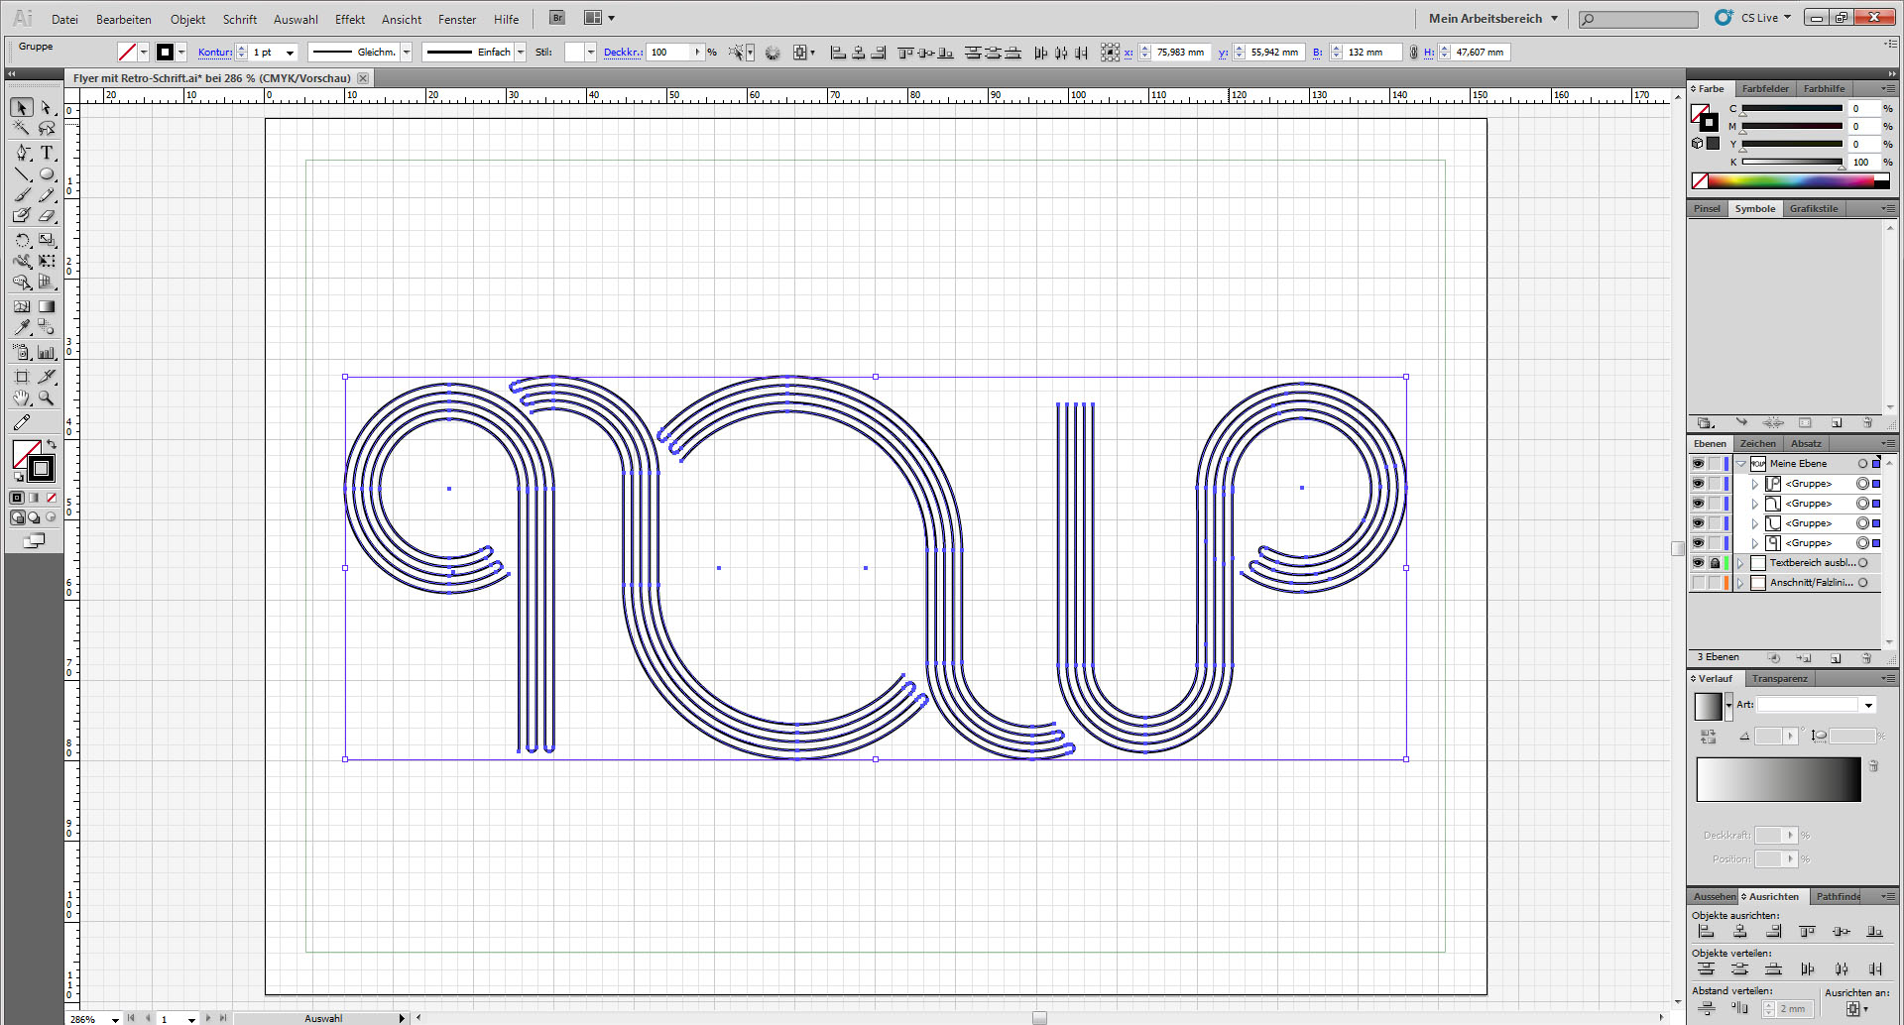
Task: Switch to the Pathfinder tab
Action: (x=1838, y=897)
